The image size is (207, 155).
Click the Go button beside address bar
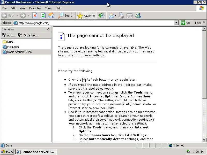point(185,23)
